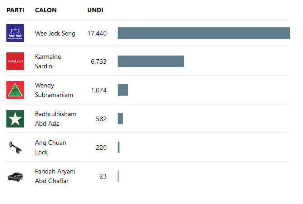Click candidate name Wee Jeck Seng
Viewport: 303px width, 204px height.
pos(55,33)
